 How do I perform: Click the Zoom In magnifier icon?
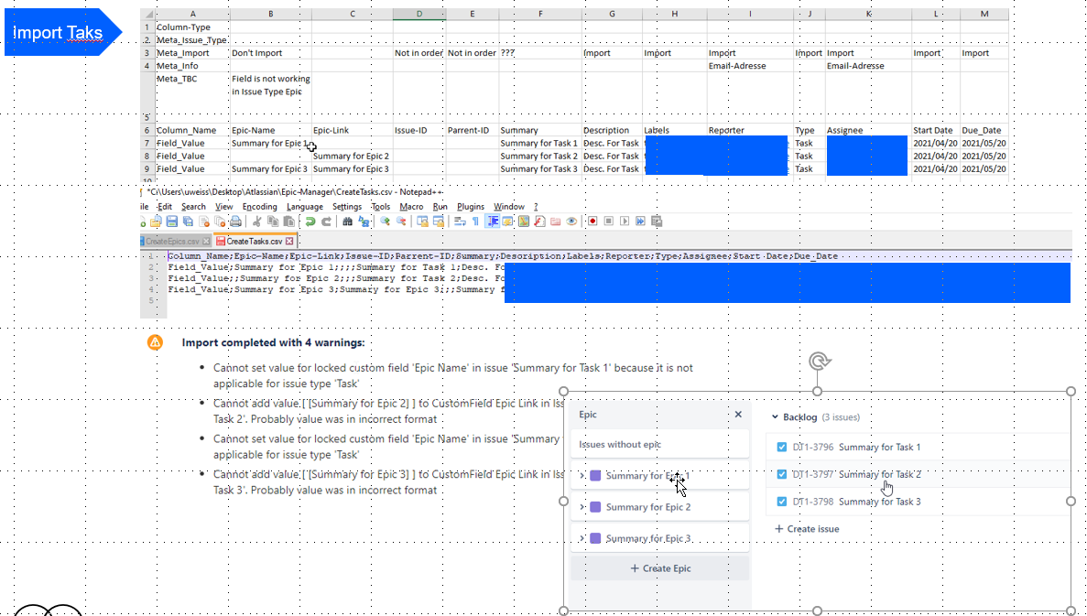tap(385, 222)
